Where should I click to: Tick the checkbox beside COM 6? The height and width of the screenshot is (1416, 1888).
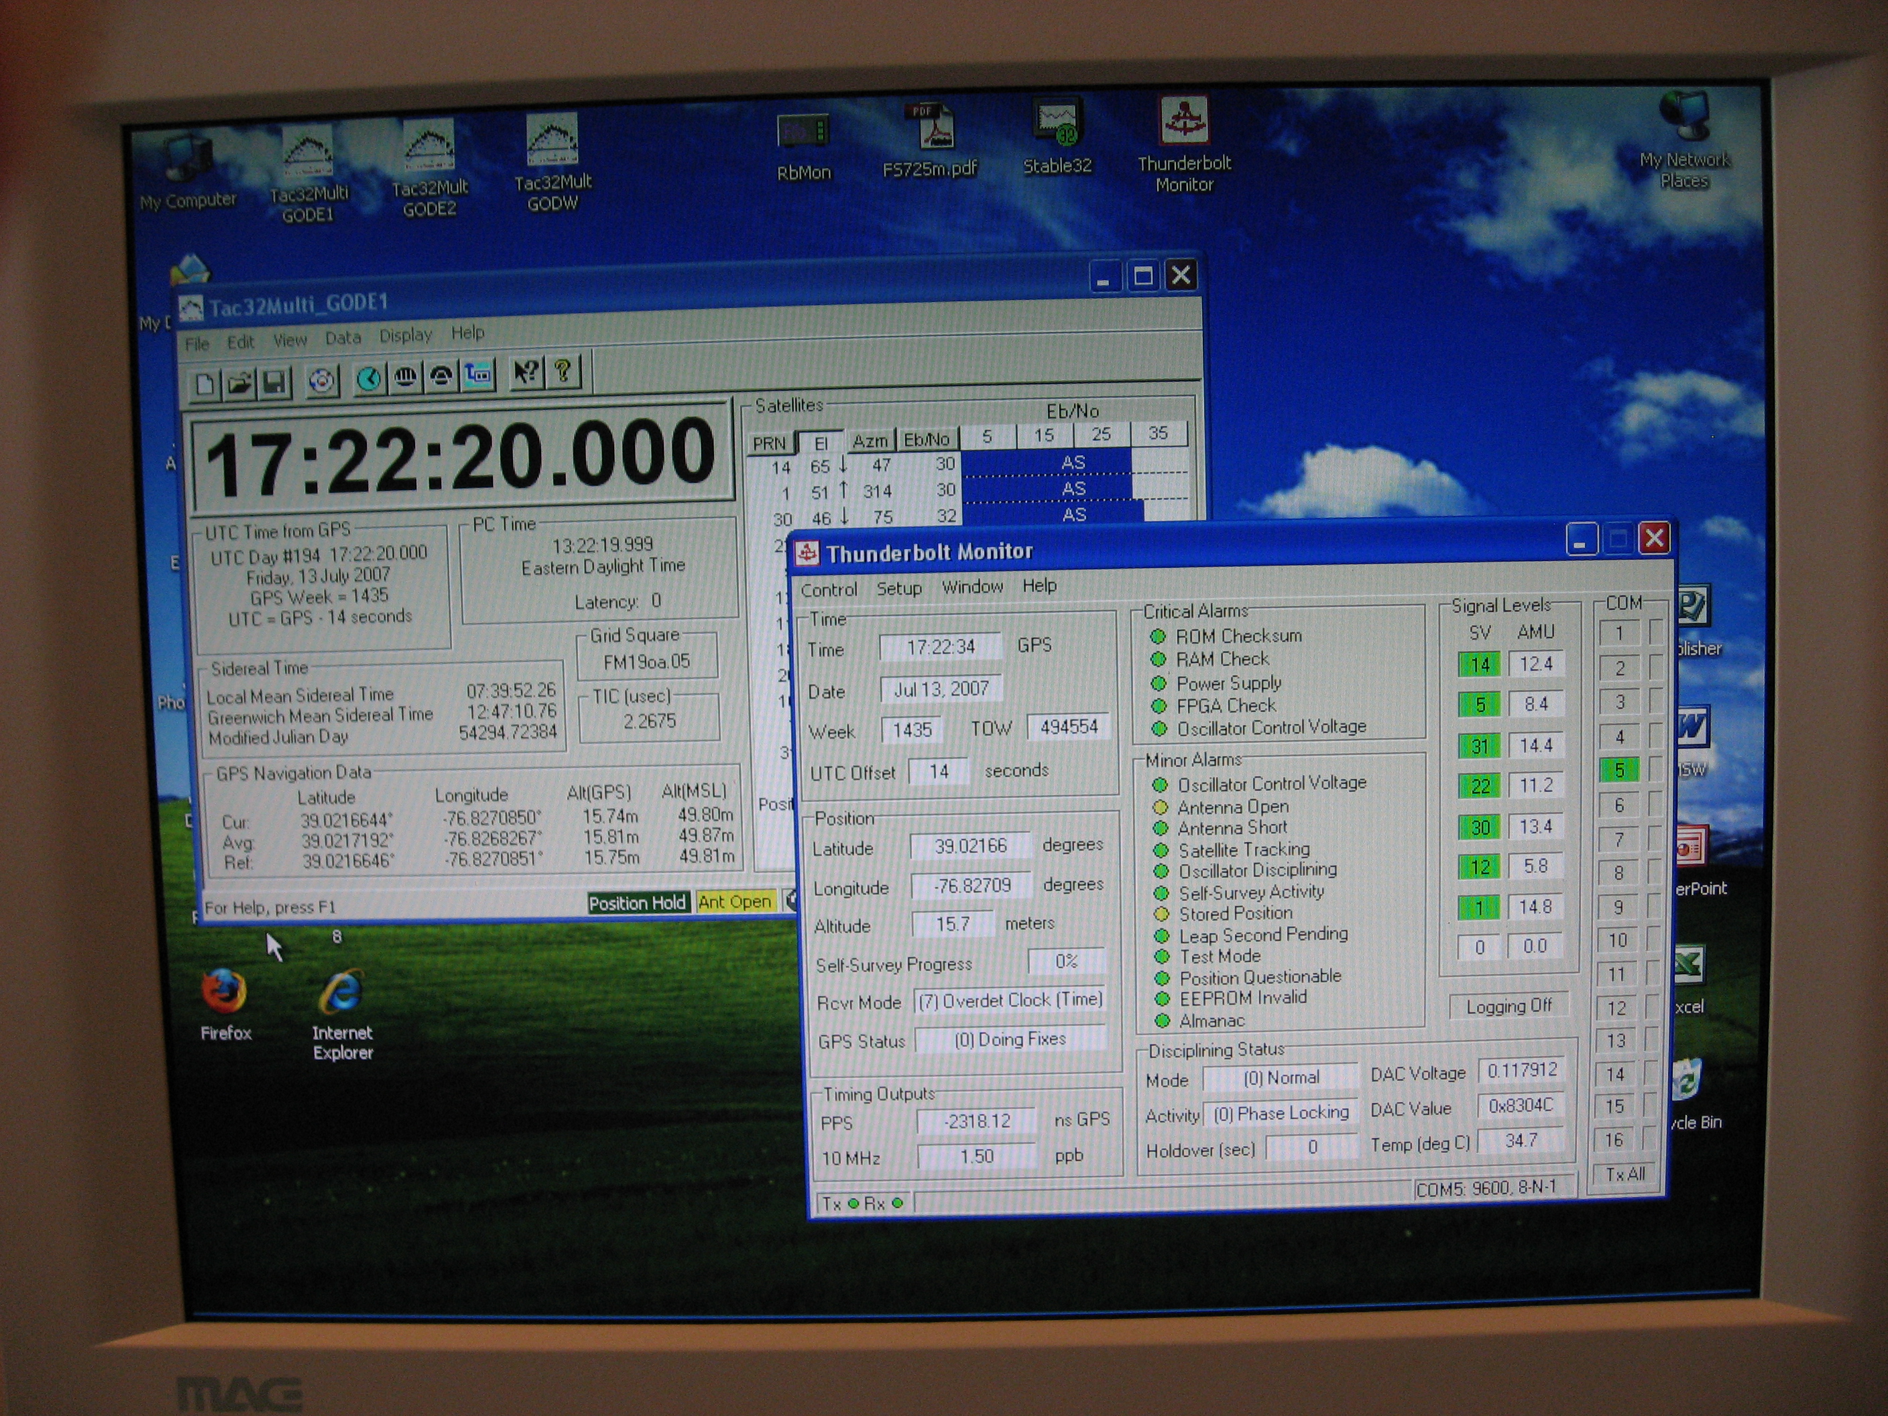pos(1656,803)
